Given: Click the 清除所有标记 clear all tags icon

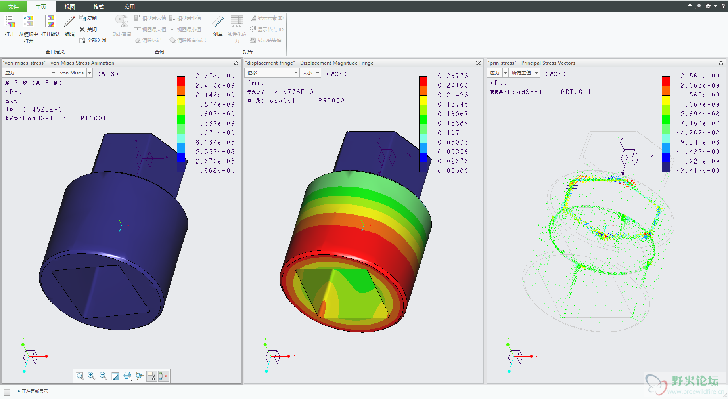Looking at the screenshot, I should click(x=172, y=40).
